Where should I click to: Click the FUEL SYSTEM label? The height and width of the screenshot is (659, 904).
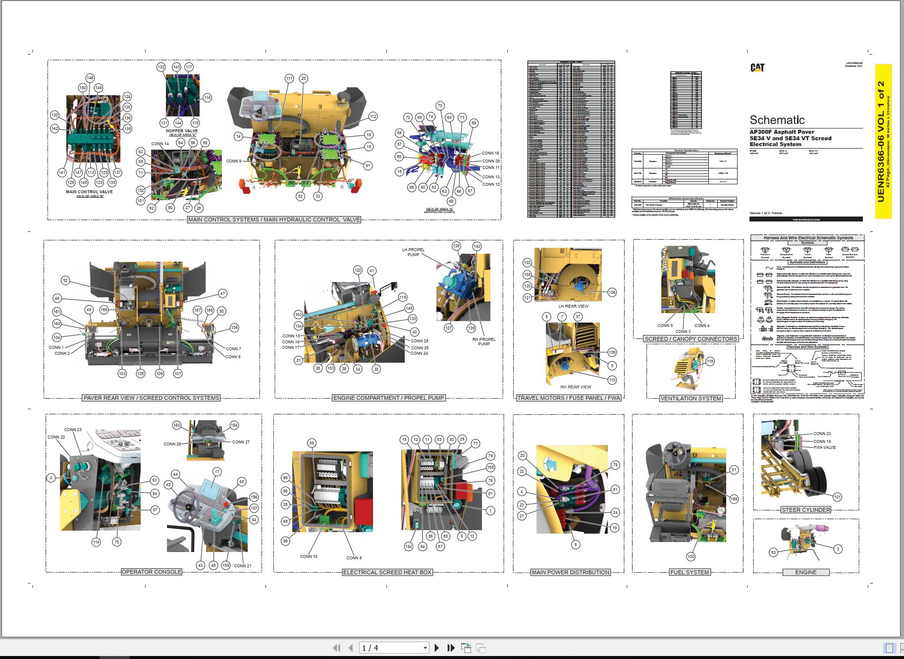pyautogui.click(x=690, y=572)
